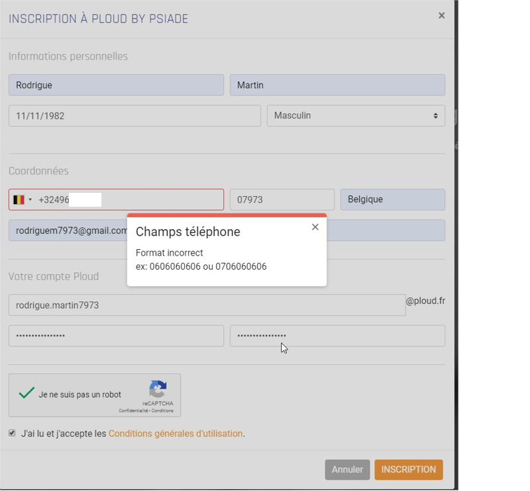Submit the form with INSCRIPTION button
The width and height of the screenshot is (530, 491).
[409, 469]
